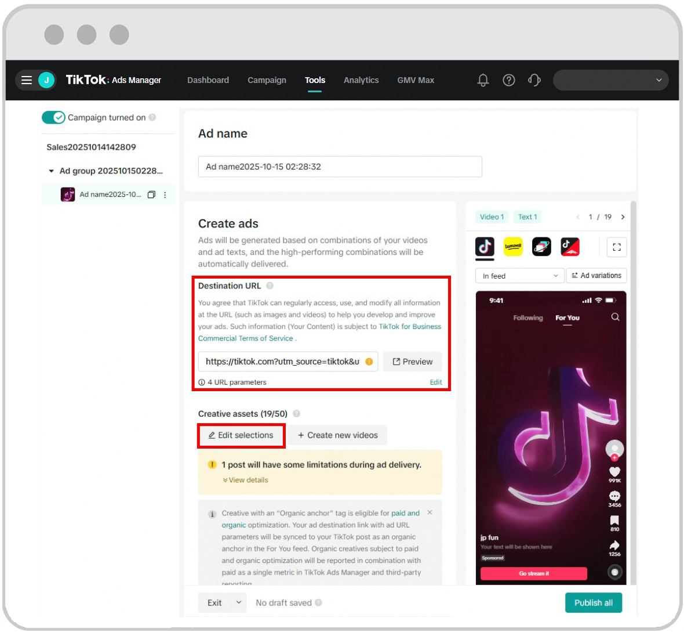
Task: Click the 4 URL parameters text
Action: click(237, 382)
